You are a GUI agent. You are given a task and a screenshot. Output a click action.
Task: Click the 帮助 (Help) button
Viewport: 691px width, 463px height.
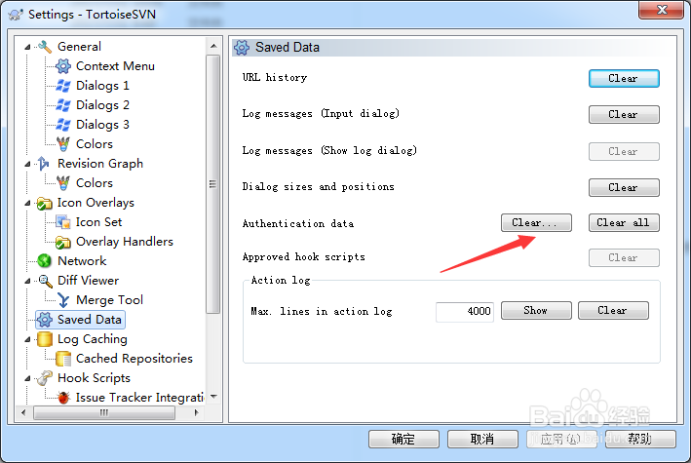click(x=640, y=440)
